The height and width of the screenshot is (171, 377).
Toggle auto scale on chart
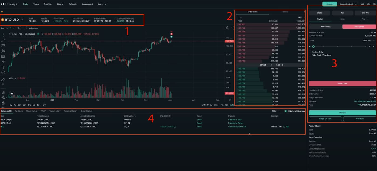coord(232,105)
